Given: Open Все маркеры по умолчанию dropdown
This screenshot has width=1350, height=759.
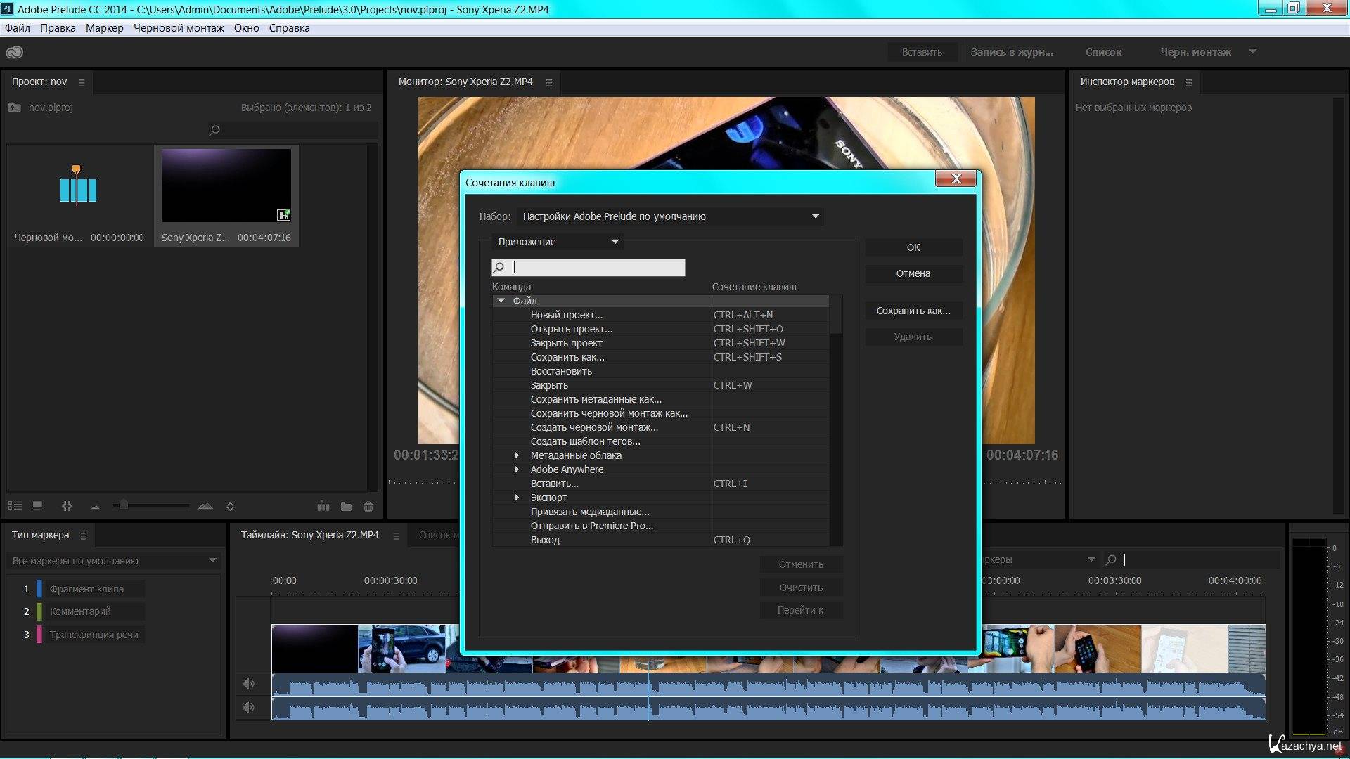Looking at the screenshot, I should 114,561.
